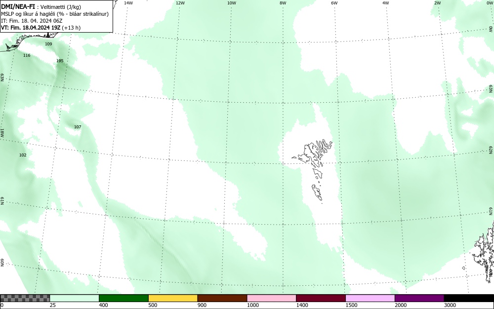This screenshot has width=494, height=309.
Task: Click the legend value "3000"
Action: 450,305
